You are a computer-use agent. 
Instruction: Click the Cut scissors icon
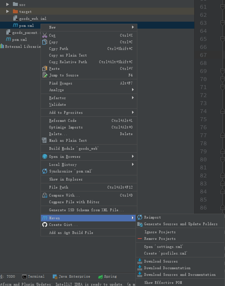click(x=45, y=35)
